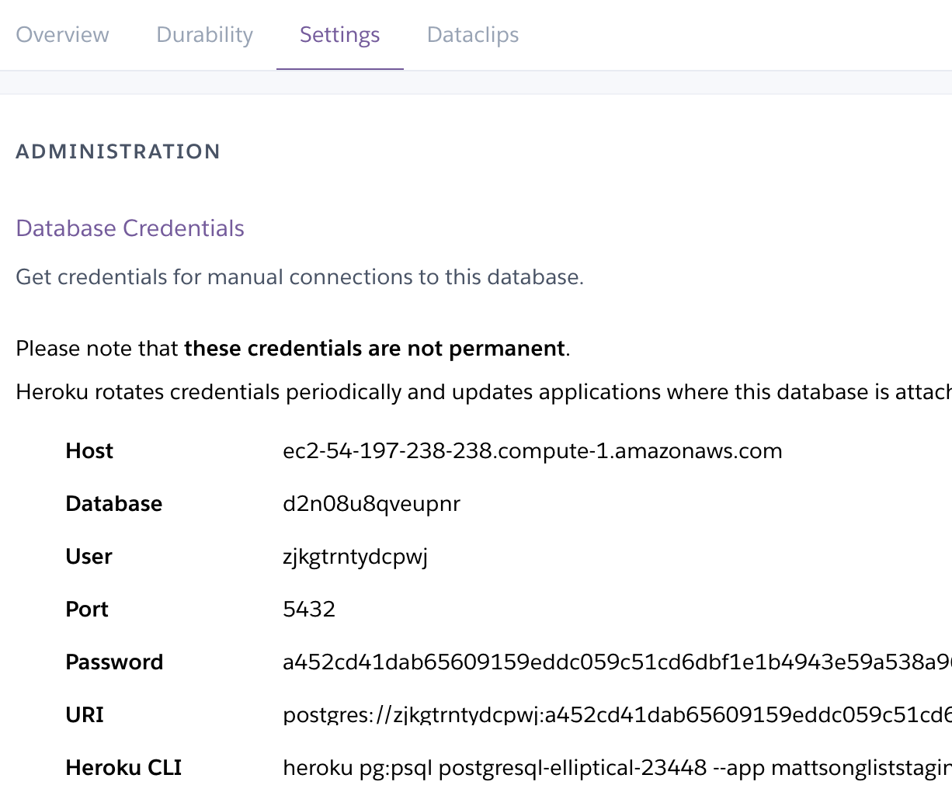Switch to the Overview tab
Viewport: 952px width, 806px height.
click(62, 35)
